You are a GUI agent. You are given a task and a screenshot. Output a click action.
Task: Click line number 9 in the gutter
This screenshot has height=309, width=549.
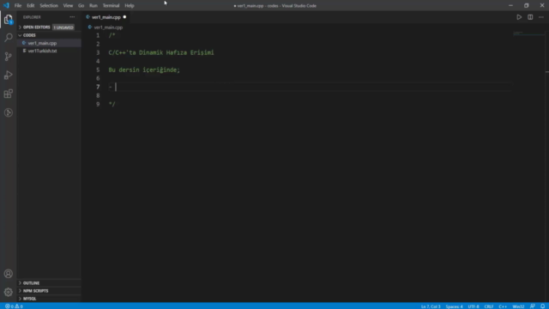point(98,104)
